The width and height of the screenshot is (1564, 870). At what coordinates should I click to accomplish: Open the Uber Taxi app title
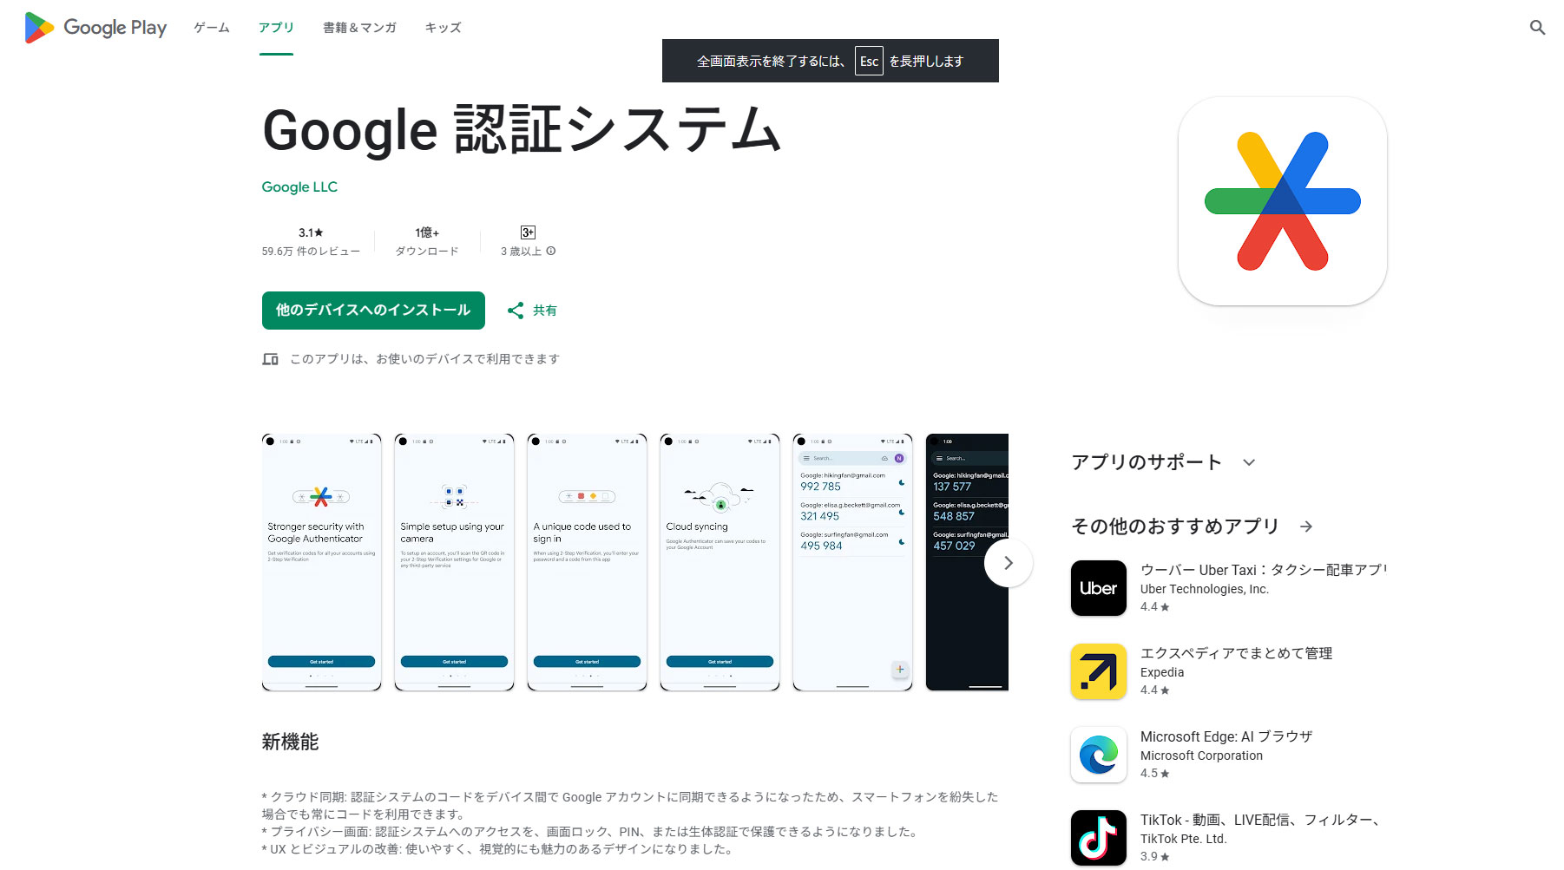pyautogui.click(x=1263, y=570)
